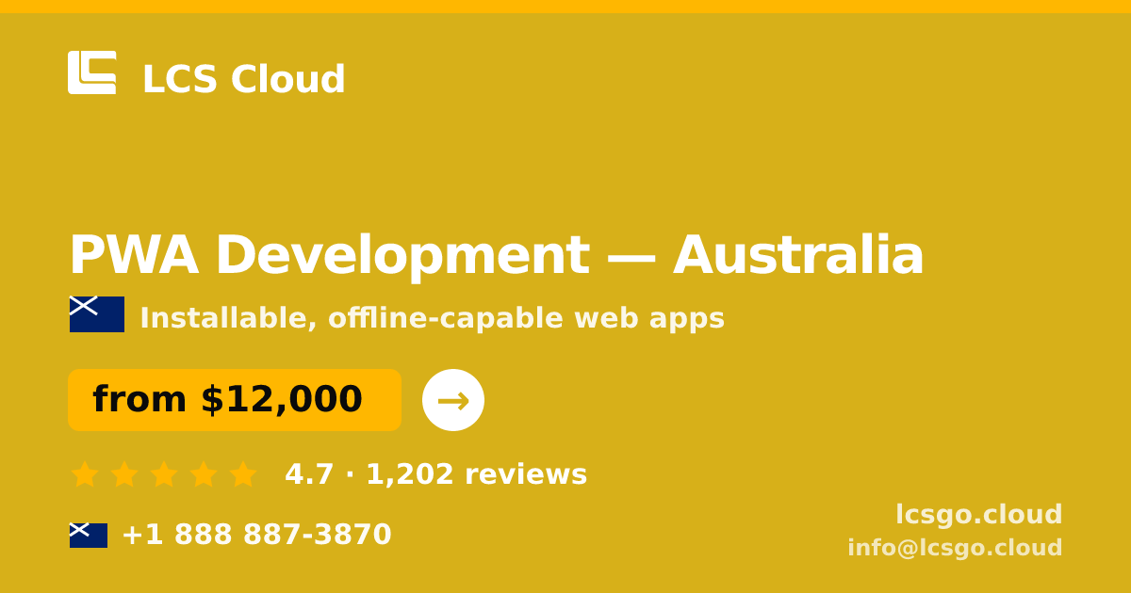The height and width of the screenshot is (593, 1131).
Task: Click the flag next to the 'Installable' subtitle
Action: (97, 314)
